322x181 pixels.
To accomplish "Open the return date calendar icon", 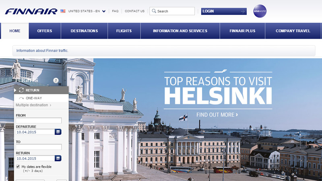I will pyautogui.click(x=58, y=158).
